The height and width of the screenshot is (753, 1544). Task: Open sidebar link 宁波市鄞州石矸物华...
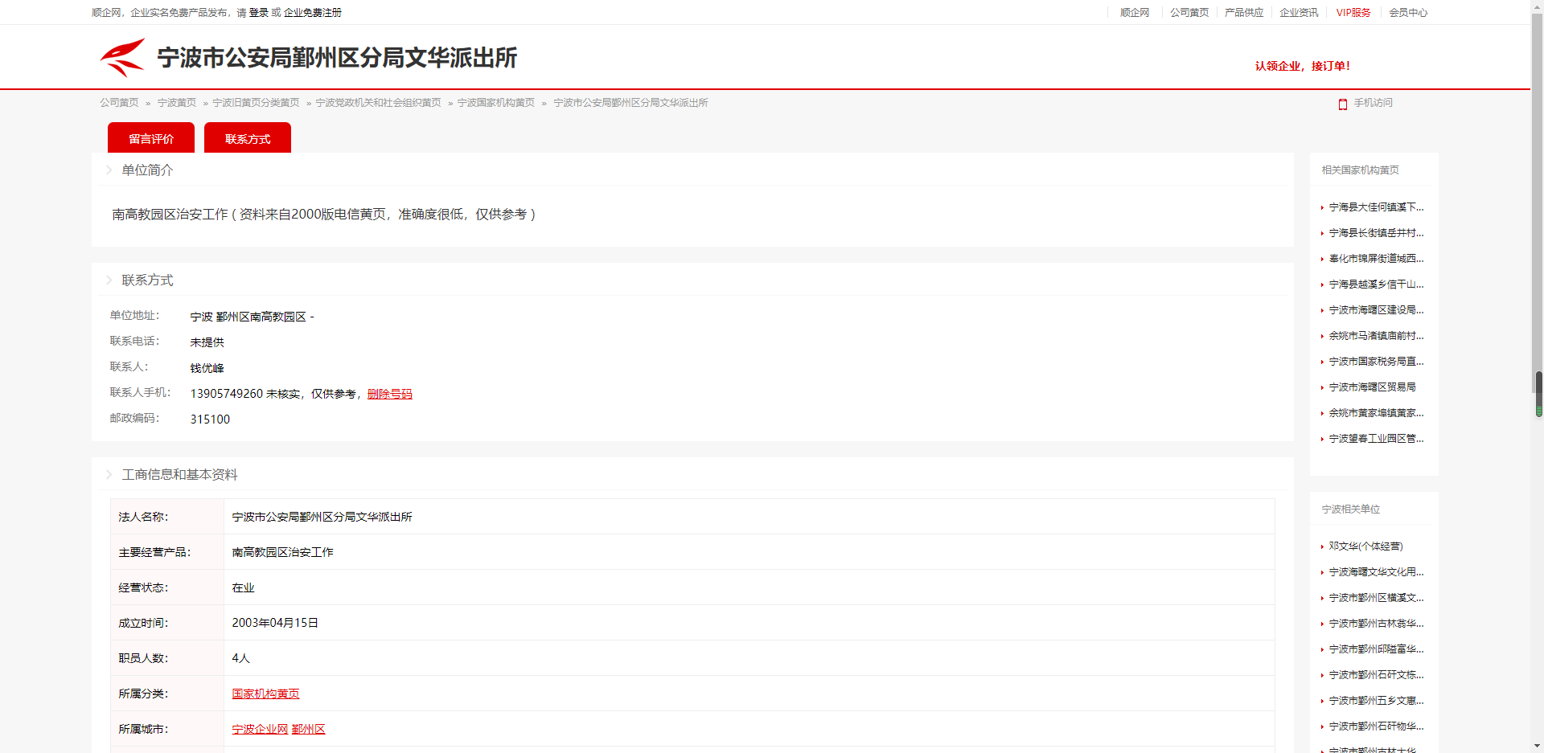[x=1376, y=726]
